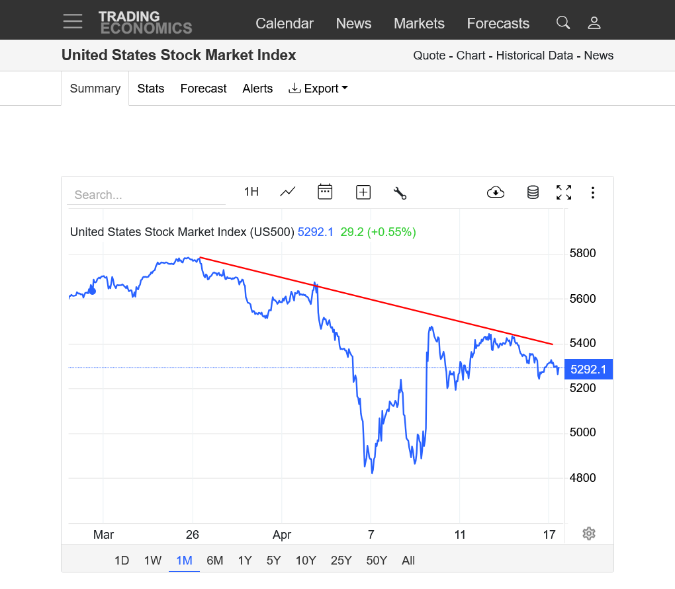This screenshot has height=589, width=675.
Task: Open the database stack icon
Action: pyautogui.click(x=533, y=192)
